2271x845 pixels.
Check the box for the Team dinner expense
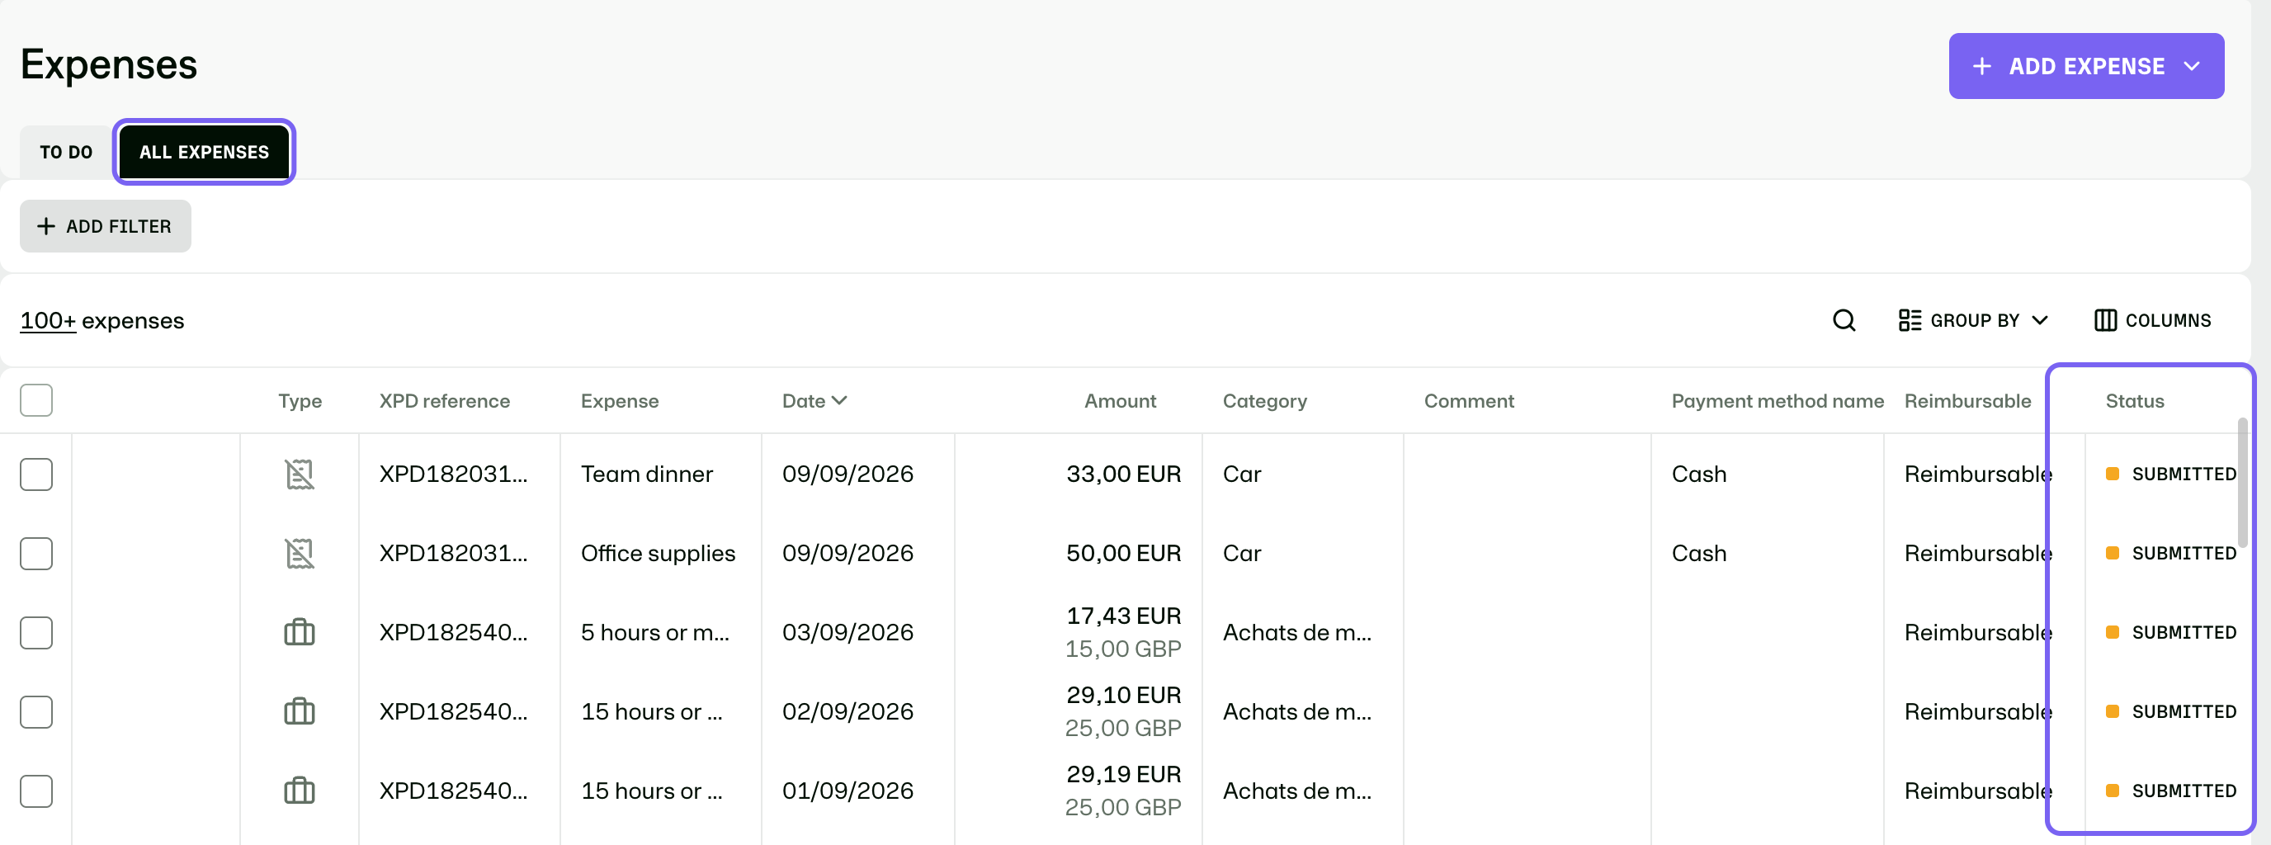[x=36, y=474]
